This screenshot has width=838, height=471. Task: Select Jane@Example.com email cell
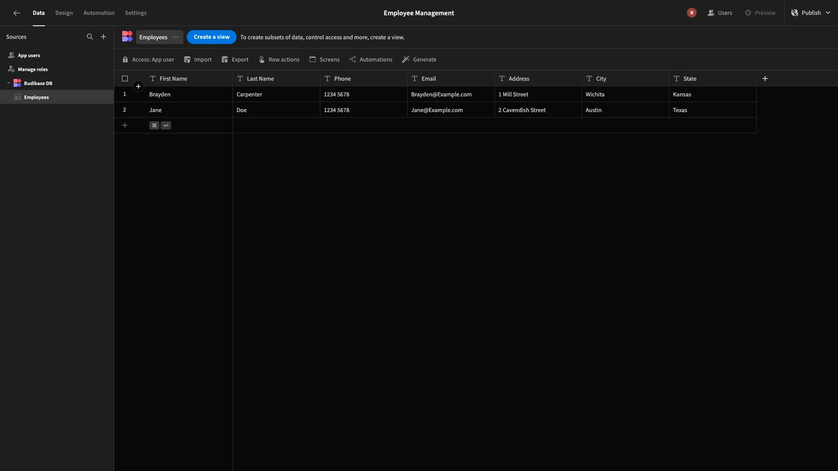(x=451, y=110)
